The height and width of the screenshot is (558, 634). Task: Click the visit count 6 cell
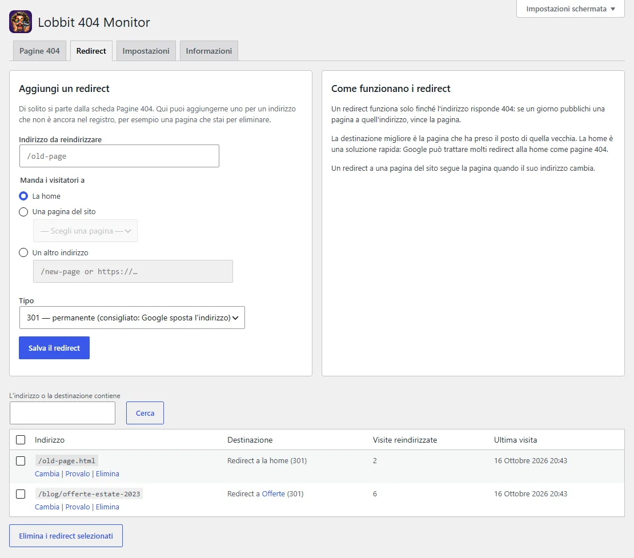click(375, 493)
